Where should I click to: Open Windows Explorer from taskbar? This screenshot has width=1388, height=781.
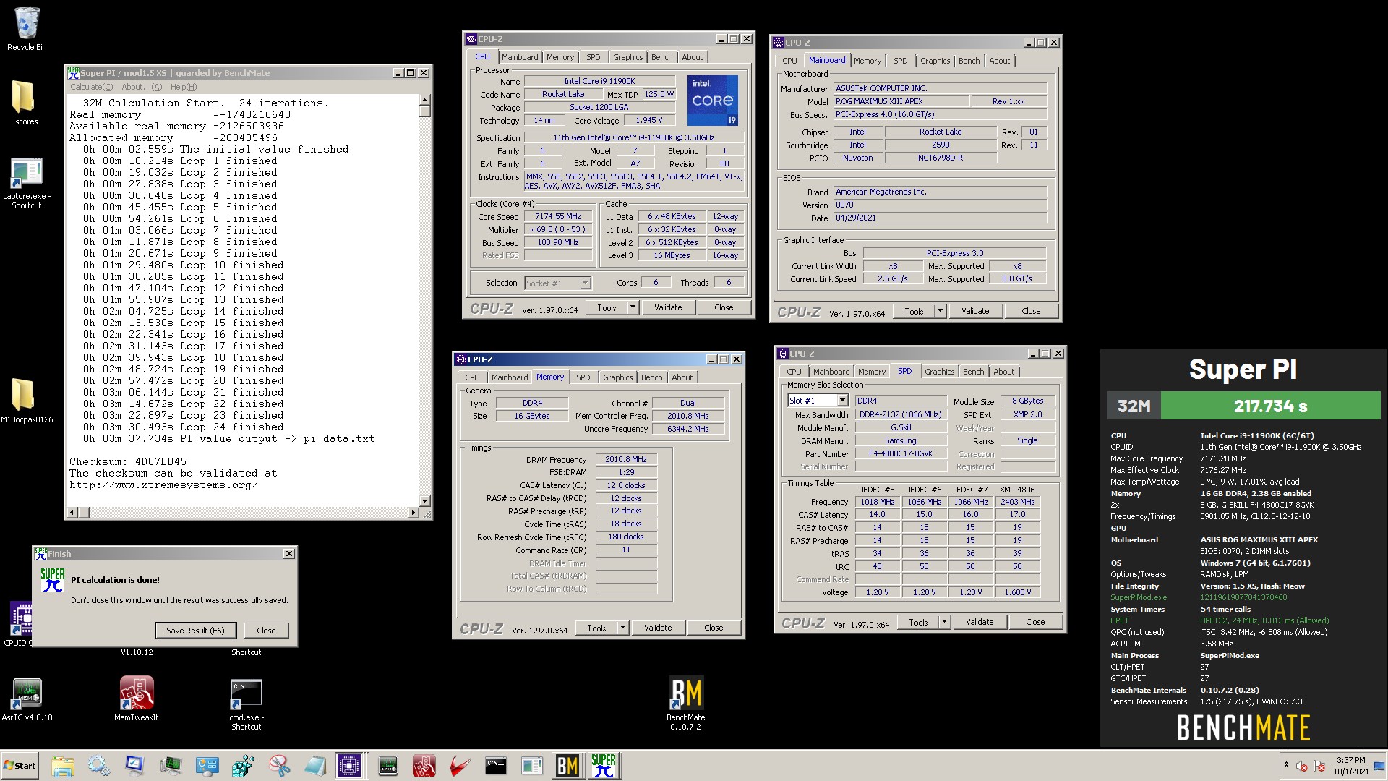(63, 766)
